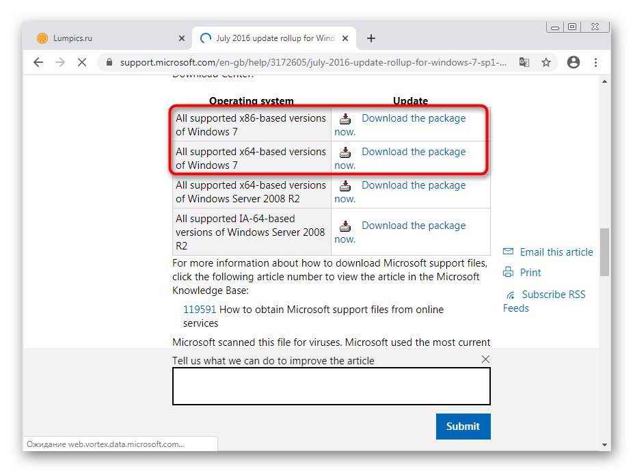
Task: Select the Operating system column header
Action: click(252, 101)
